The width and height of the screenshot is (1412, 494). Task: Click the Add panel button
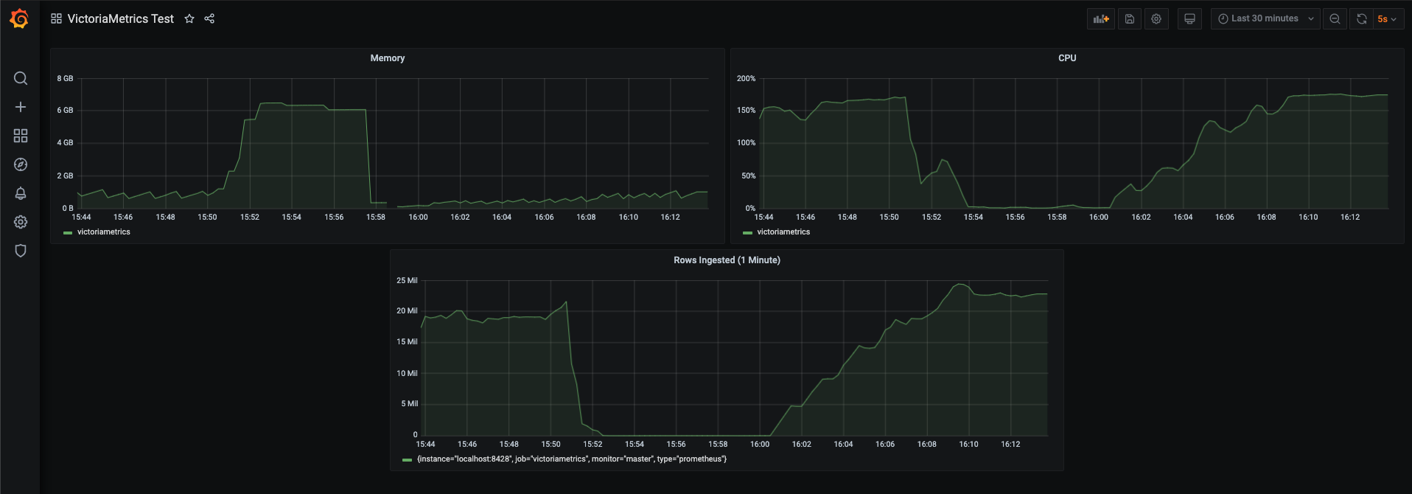pyautogui.click(x=1101, y=18)
